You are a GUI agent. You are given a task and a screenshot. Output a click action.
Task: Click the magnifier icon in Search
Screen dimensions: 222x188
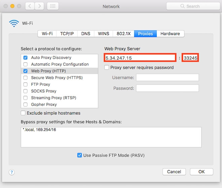pyautogui.click(x=182, y=6)
